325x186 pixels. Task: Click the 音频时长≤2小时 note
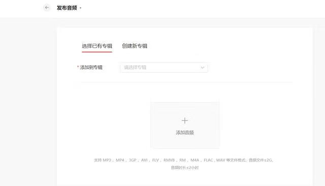point(185,168)
